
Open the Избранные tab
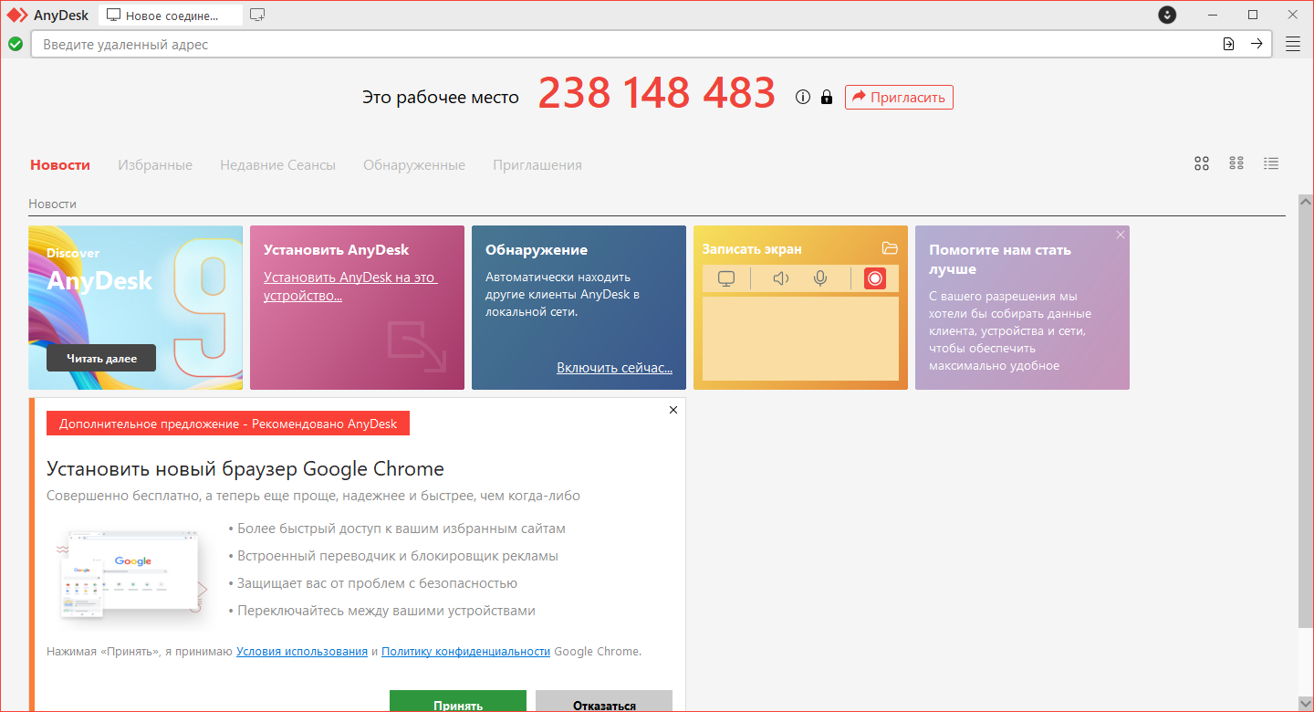click(155, 165)
